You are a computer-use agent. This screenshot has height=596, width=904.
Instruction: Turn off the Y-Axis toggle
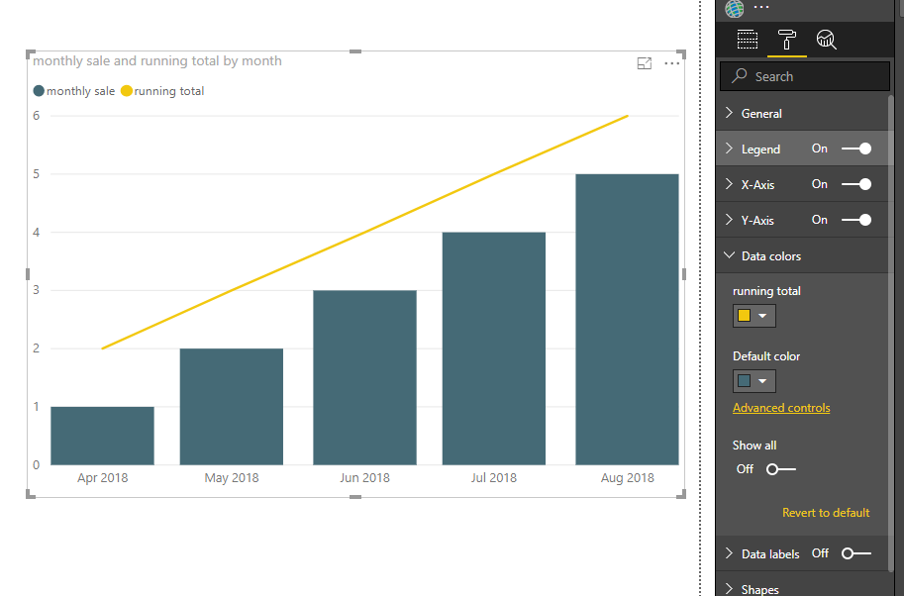coord(856,220)
